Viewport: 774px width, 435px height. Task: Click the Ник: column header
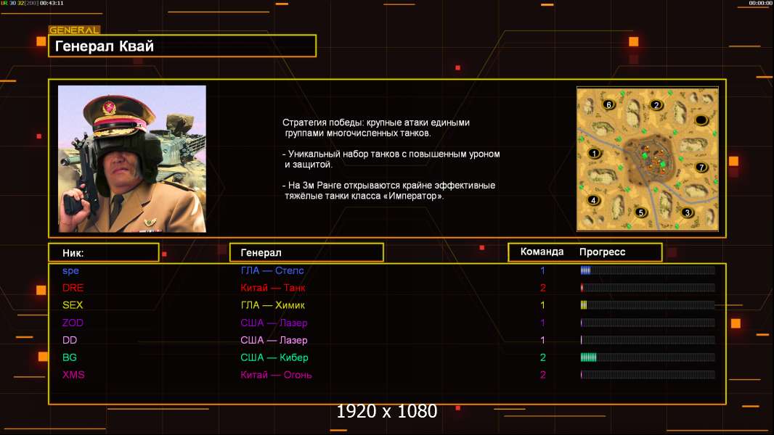[x=104, y=253]
